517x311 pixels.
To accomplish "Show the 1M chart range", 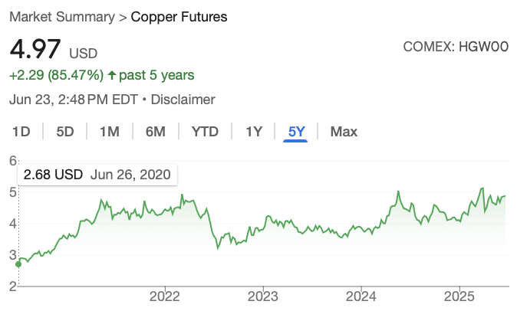I will (x=110, y=132).
